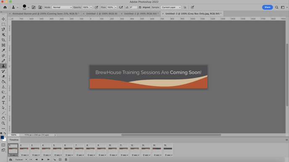
Task: Open the Brush Settings panel icon
Action: 34,8
